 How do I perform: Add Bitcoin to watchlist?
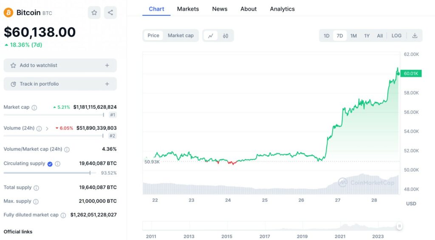click(x=60, y=65)
